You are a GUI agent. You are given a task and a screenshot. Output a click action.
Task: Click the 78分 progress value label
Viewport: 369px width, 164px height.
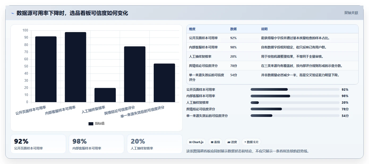pos(345,109)
